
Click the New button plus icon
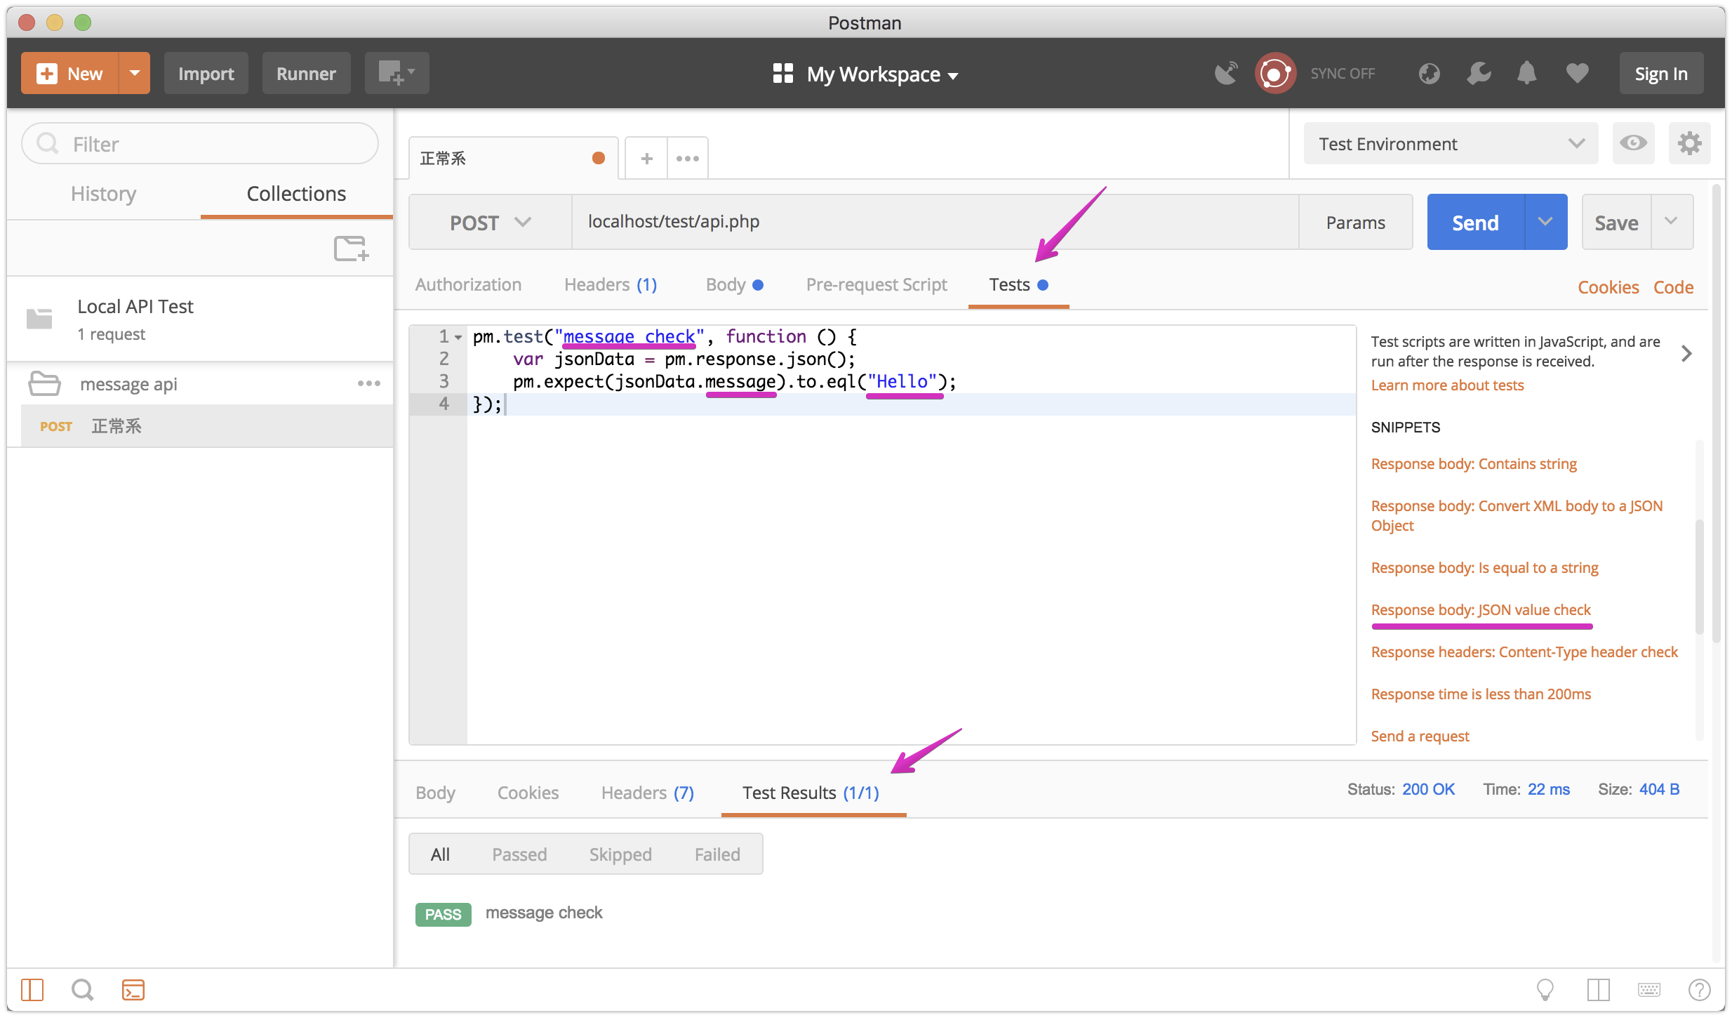pos(47,73)
